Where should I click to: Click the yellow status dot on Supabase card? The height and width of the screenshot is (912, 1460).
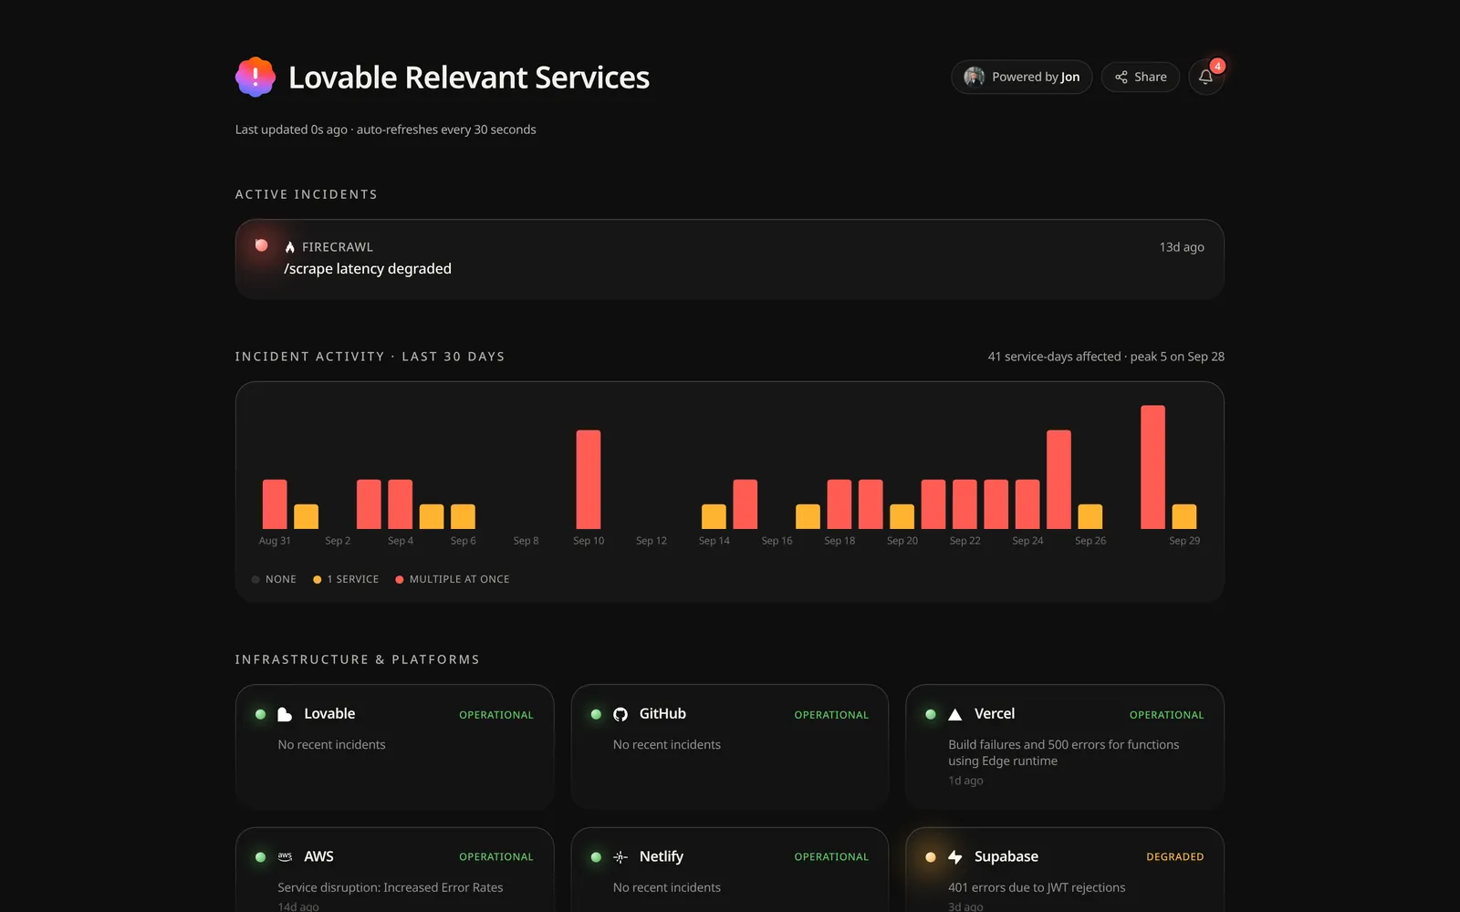click(931, 857)
